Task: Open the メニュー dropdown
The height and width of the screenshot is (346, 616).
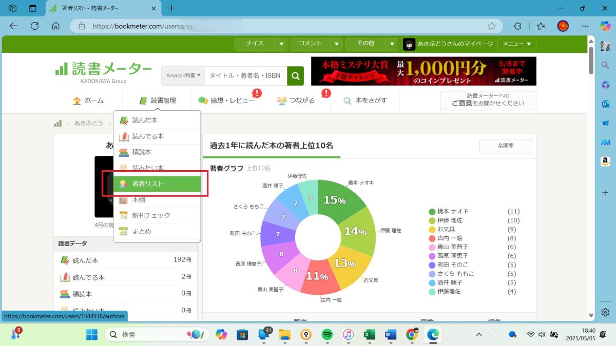Action: pyautogui.click(x=516, y=44)
